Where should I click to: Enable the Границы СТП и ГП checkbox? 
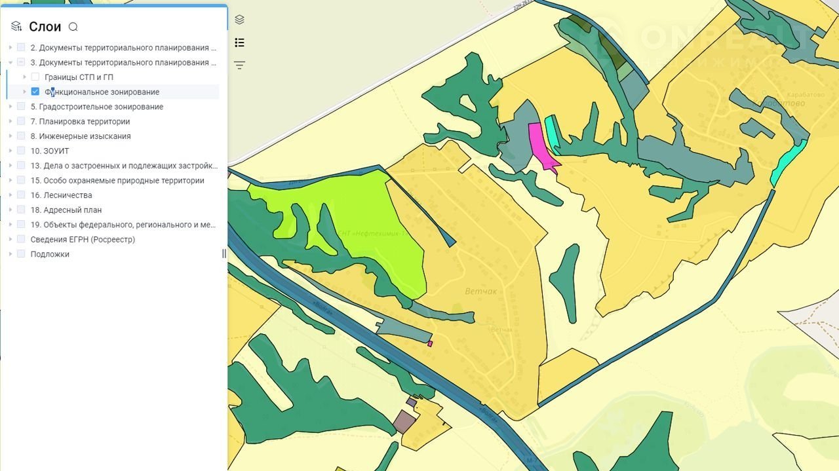[x=35, y=77]
